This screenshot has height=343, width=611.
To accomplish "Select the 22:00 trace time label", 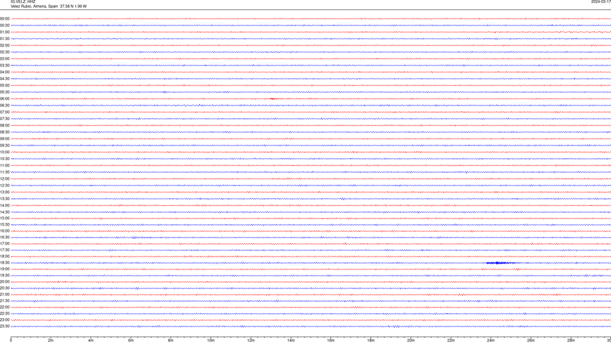I will tap(4, 307).
